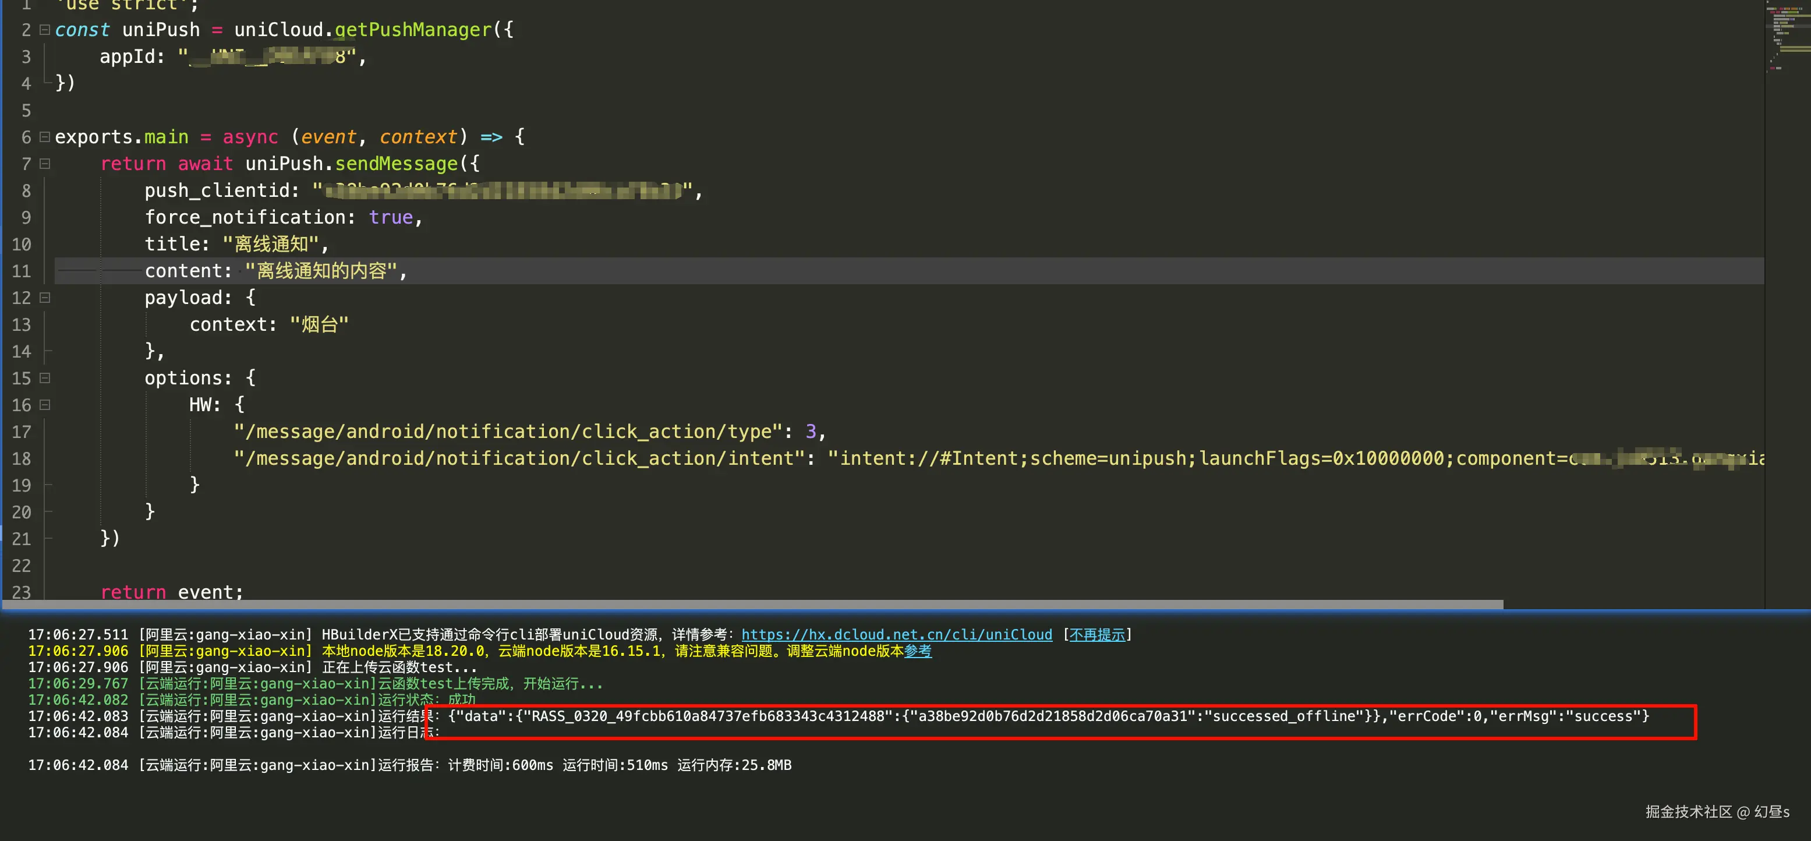
Task: Fold the sendMessage call on line 7
Action: [x=44, y=164]
